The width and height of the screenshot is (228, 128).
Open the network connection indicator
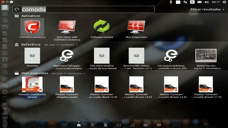[185, 2]
